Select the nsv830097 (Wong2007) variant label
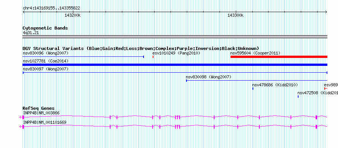Screen dimensions: 338x148 (46, 69)
